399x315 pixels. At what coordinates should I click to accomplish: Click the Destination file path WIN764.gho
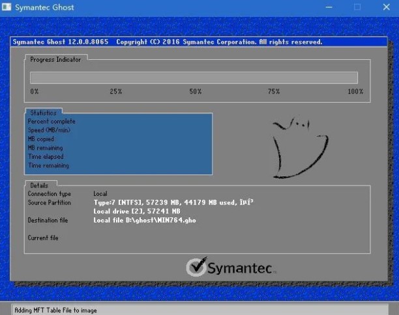click(x=145, y=221)
